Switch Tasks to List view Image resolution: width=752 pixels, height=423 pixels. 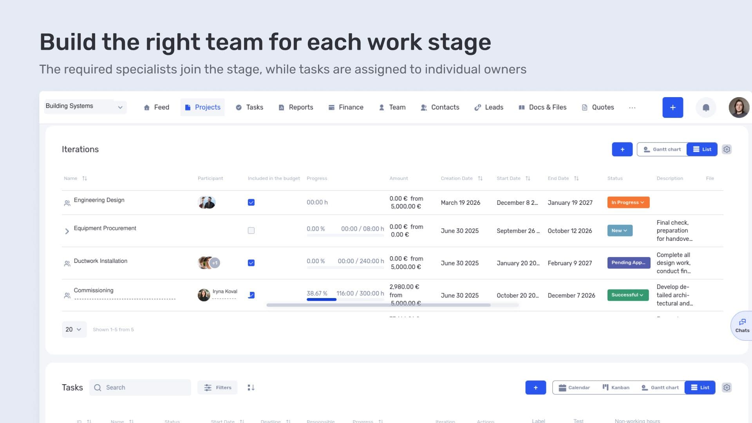[x=700, y=387]
